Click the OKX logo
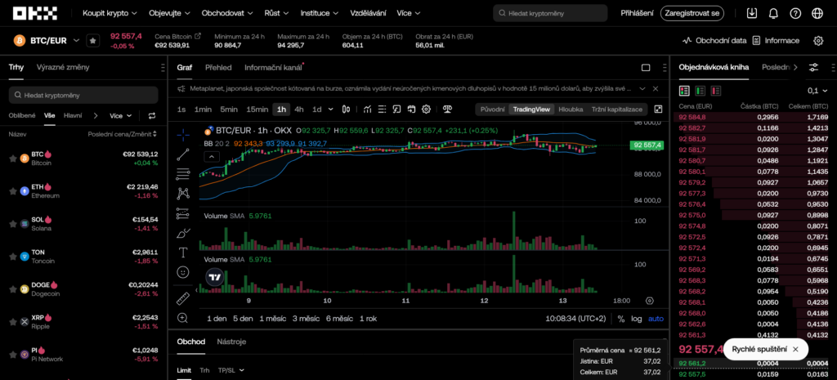Screen dimensions: 837x380 pyautogui.click(x=35, y=13)
